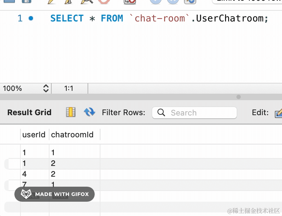282x216 pixels.
Task: Click the blue statement marker on line 1
Action: [31, 18]
